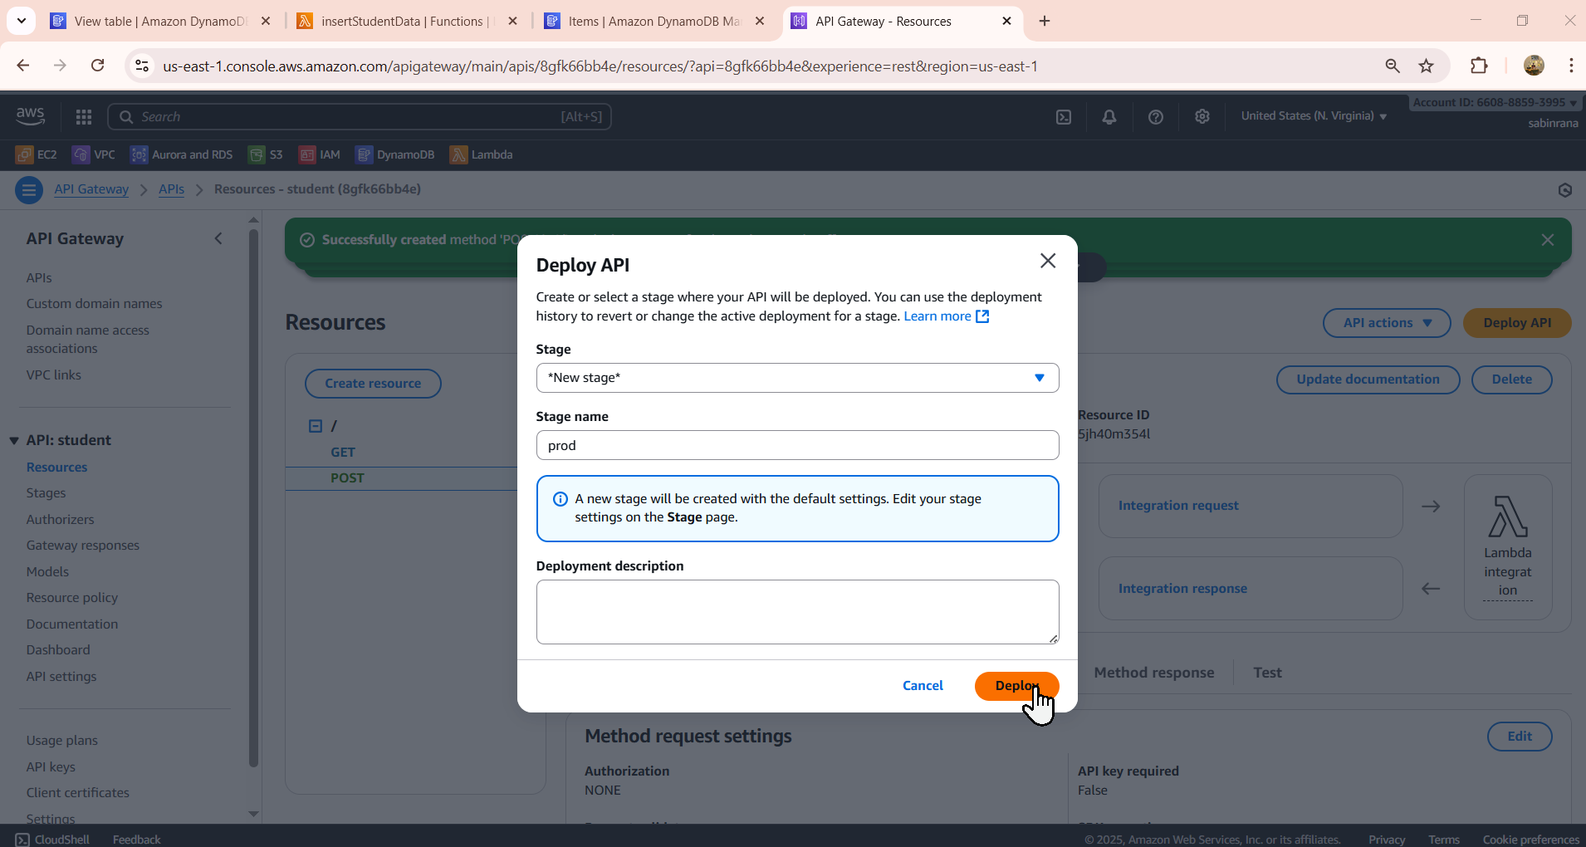Collapse the API: student sidebar section

tap(14, 440)
